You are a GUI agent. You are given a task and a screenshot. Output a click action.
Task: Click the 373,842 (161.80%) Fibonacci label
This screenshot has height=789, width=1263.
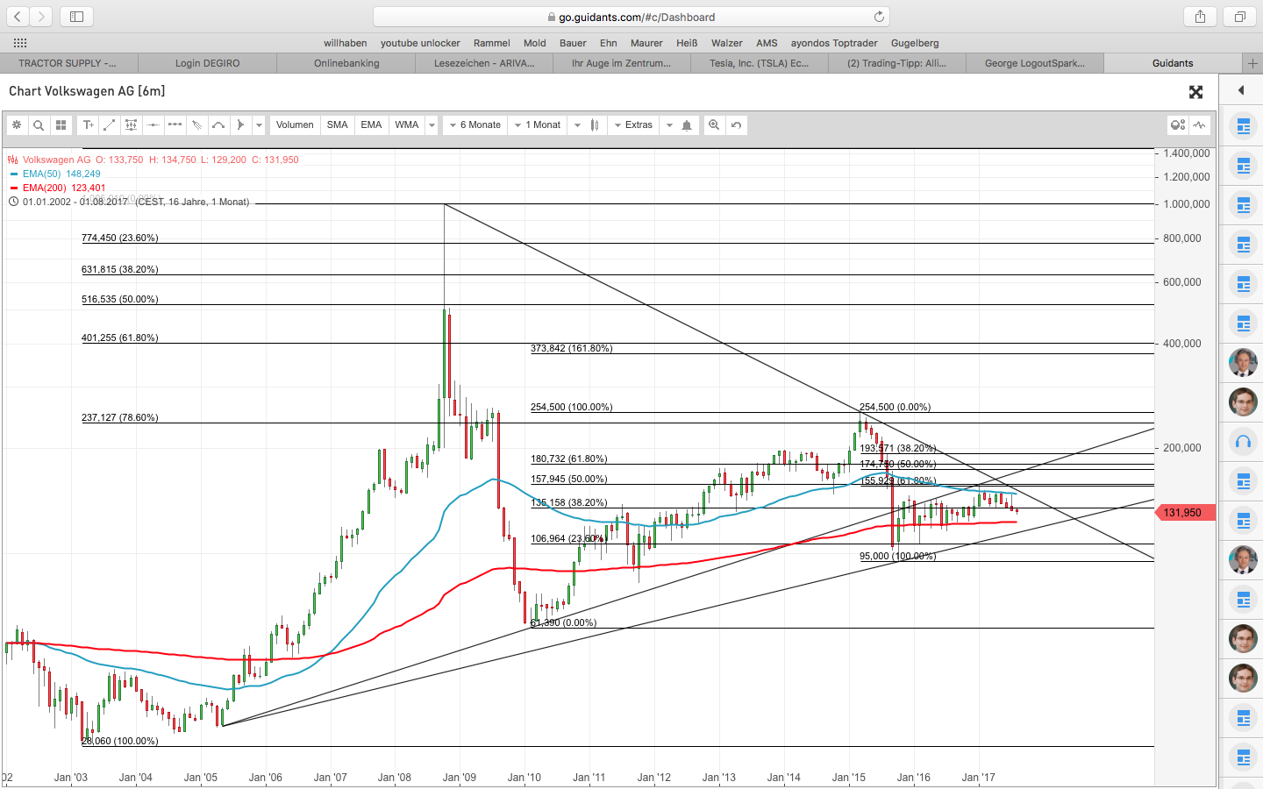[x=572, y=348]
